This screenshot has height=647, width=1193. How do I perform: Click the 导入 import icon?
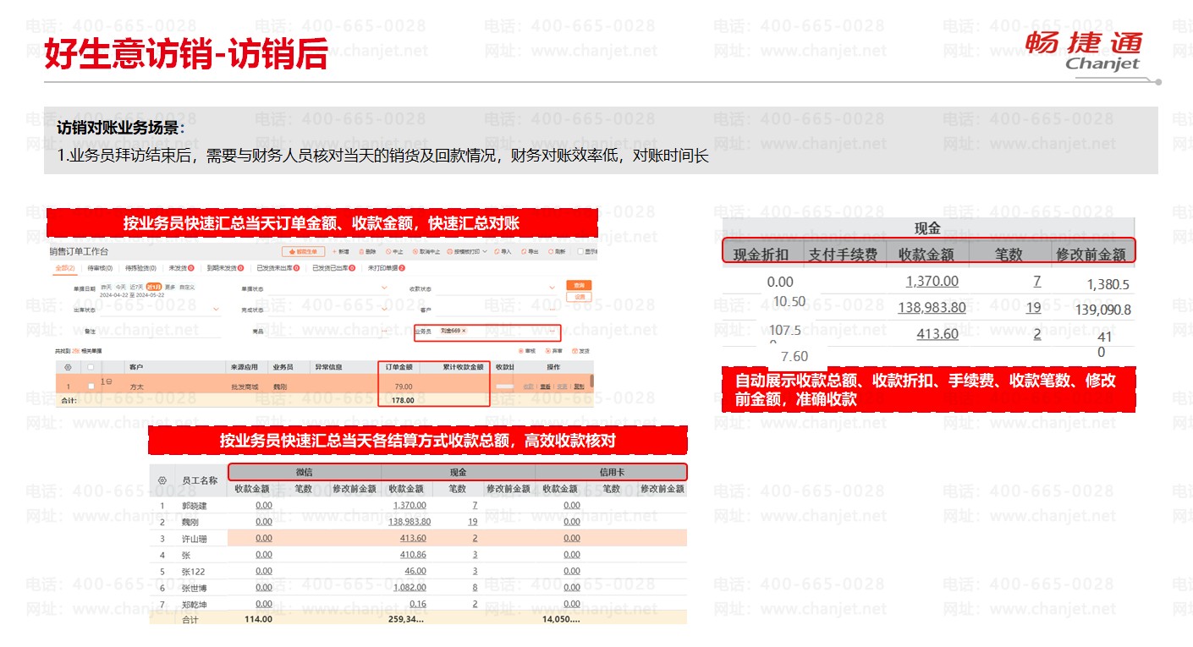(x=497, y=252)
